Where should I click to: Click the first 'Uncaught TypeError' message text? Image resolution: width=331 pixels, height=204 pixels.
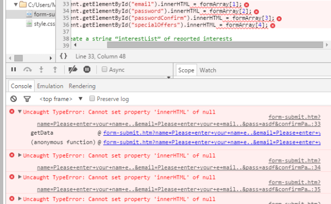tap(119, 112)
